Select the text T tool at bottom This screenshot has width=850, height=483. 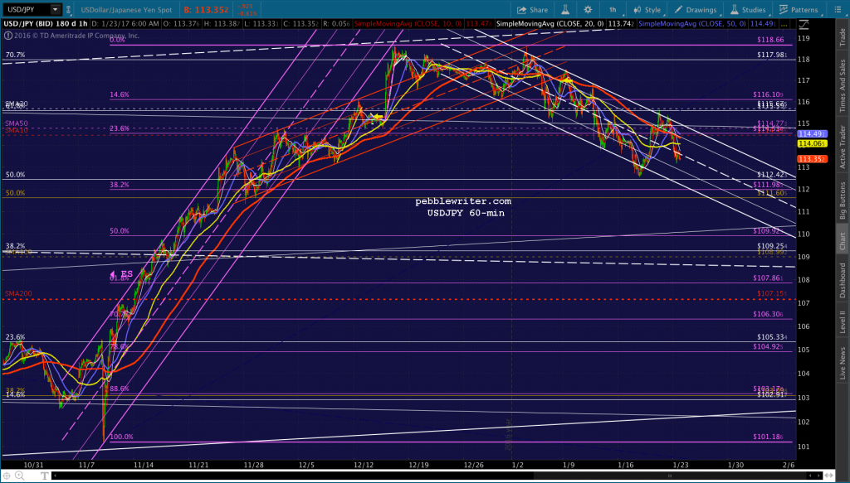click(45, 476)
